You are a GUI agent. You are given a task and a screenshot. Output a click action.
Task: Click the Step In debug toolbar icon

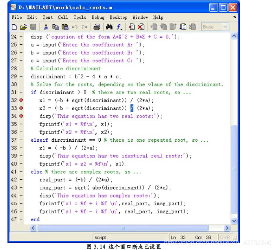click(x=163, y=27)
